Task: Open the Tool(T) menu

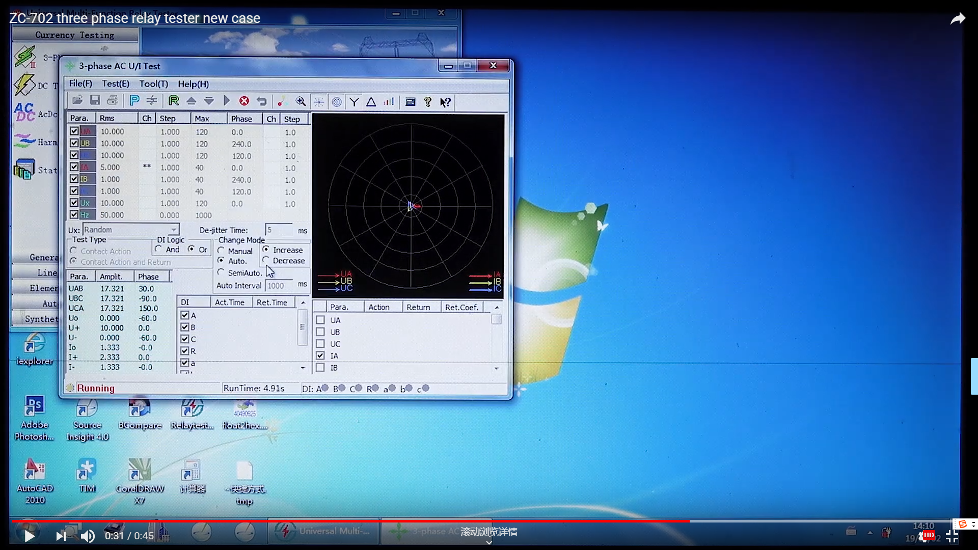Action: click(x=153, y=84)
